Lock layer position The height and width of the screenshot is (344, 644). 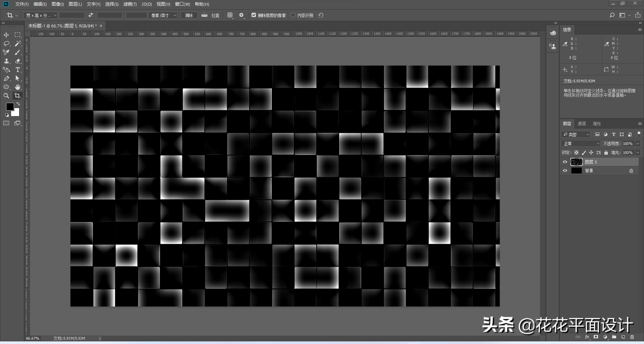(x=591, y=153)
